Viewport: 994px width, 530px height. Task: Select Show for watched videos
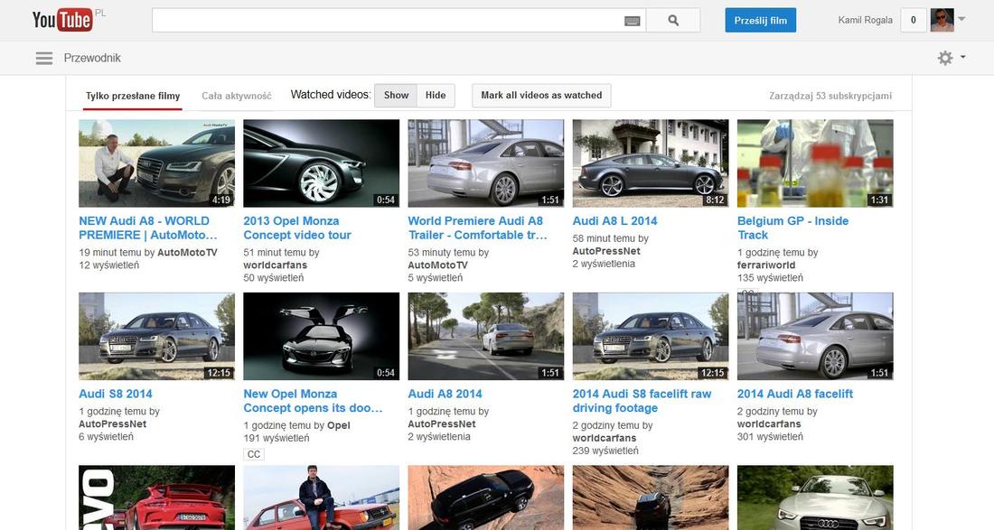point(396,96)
